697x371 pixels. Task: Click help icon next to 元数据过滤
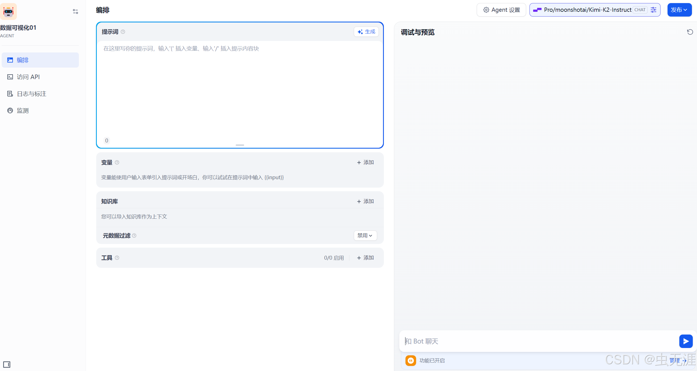134,236
